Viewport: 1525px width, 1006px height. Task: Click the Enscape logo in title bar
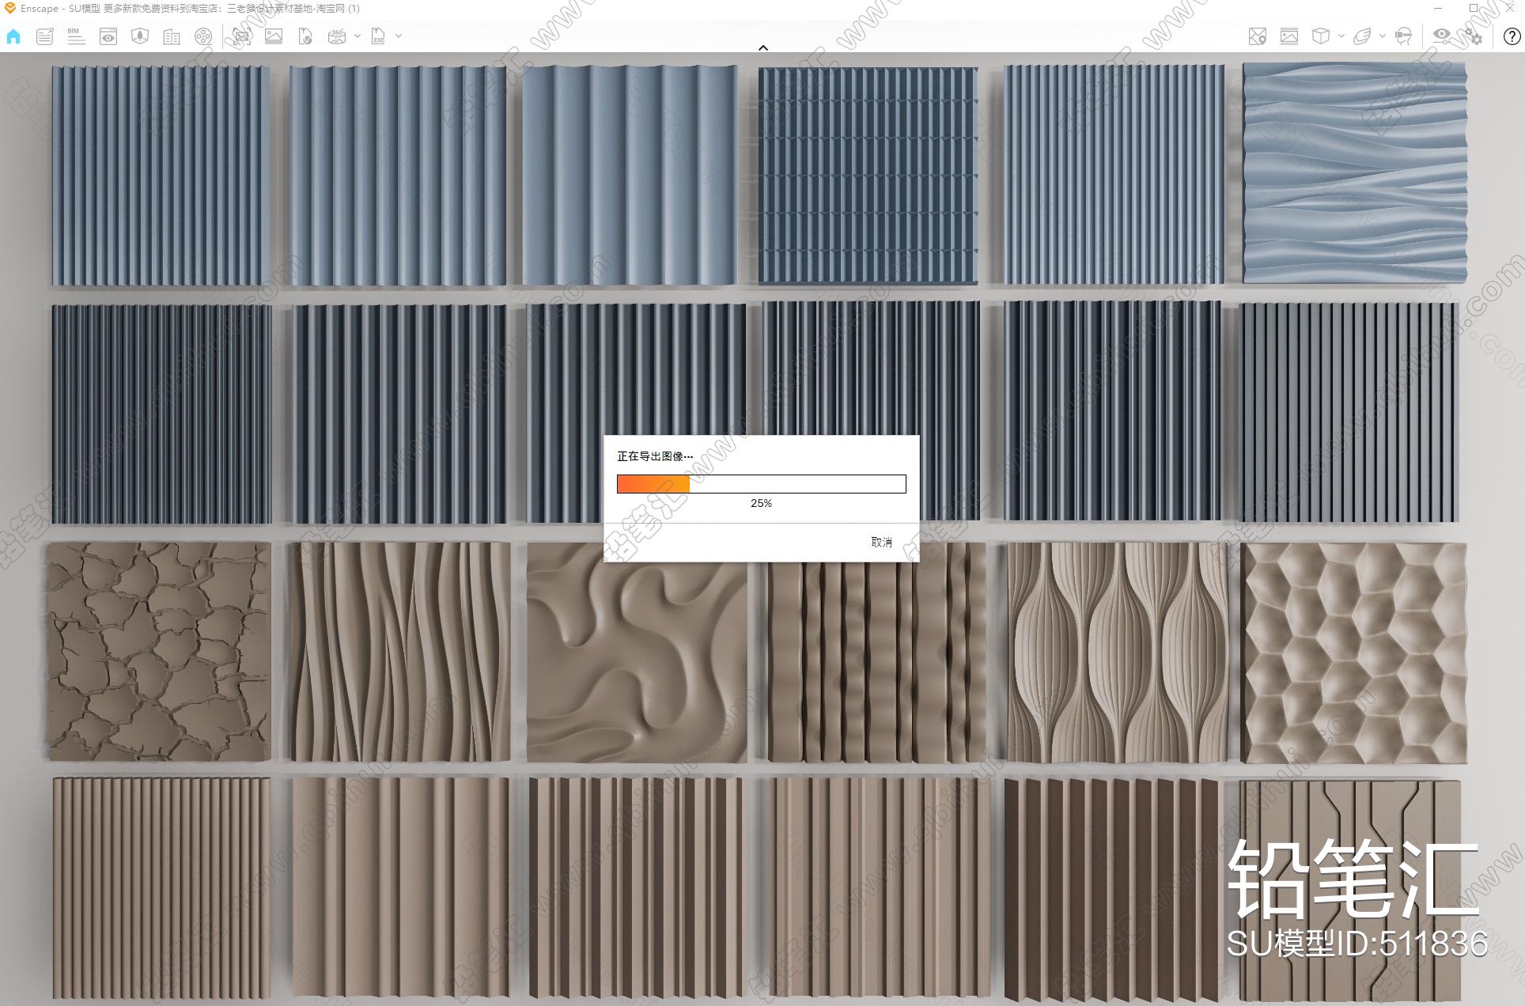pos(10,8)
